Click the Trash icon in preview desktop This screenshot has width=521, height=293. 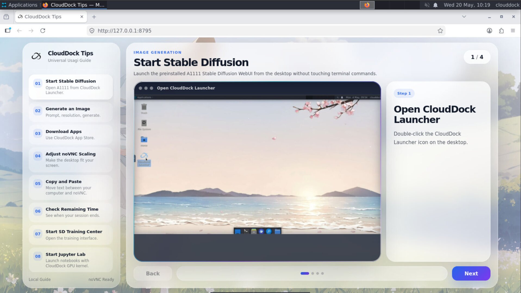tap(144, 108)
